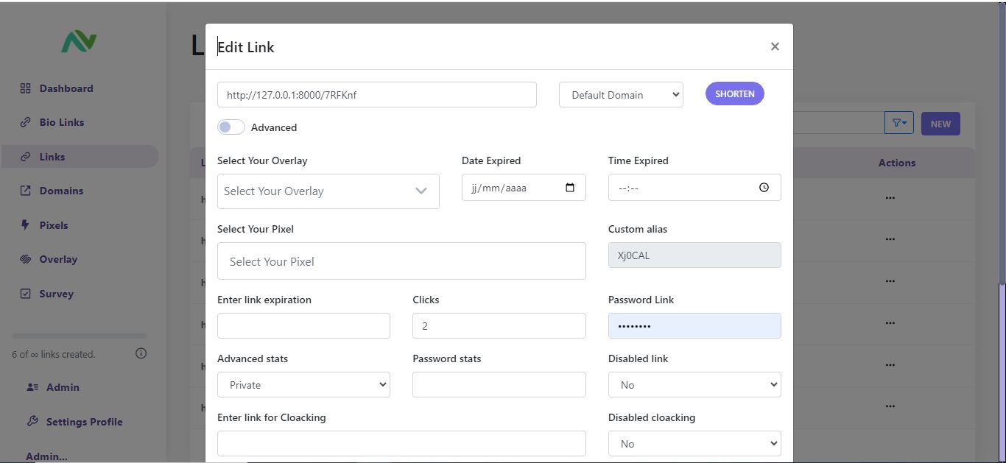Expand the Select Your Overlay dropdown
This screenshot has height=463, width=1006.
(328, 191)
